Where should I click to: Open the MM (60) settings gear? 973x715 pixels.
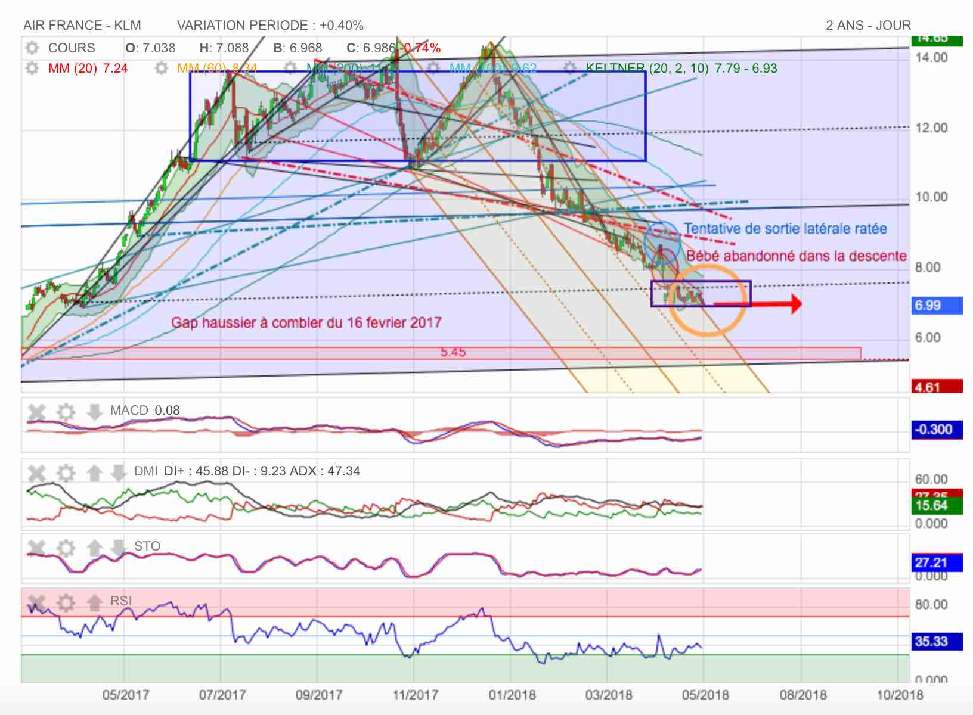point(161,68)
